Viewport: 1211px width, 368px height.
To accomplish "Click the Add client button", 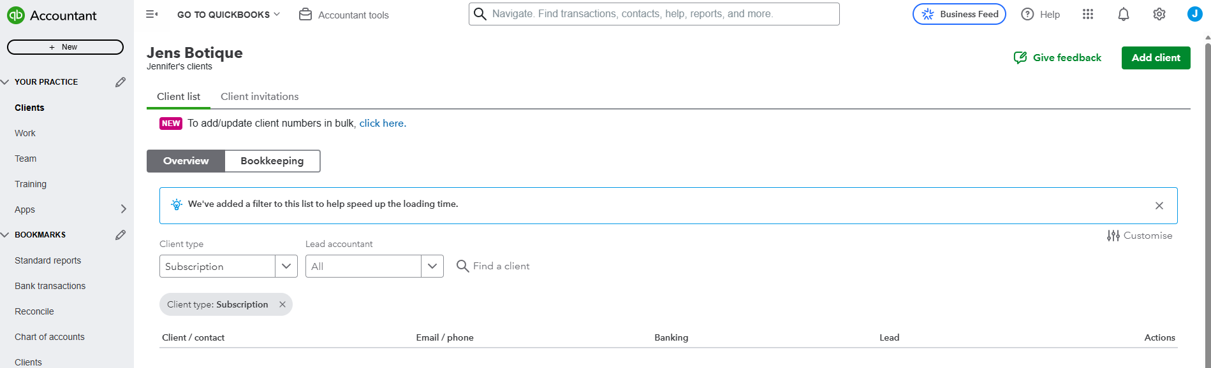I will [x=1156, y=58].
